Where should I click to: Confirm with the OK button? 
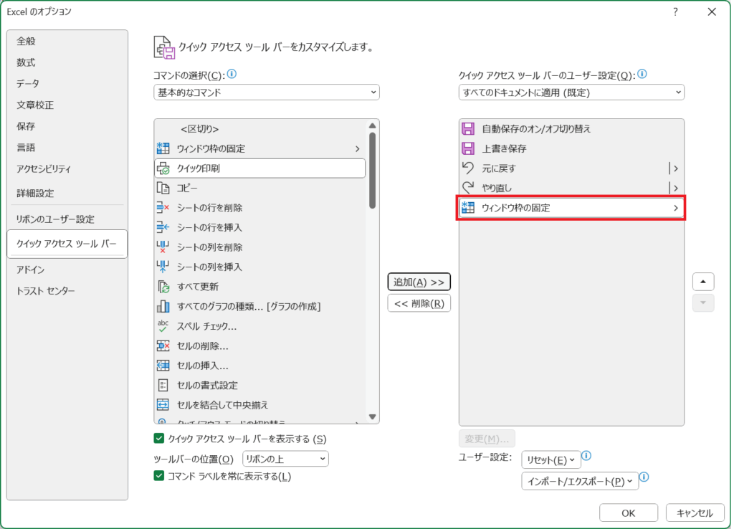point(628,513)
